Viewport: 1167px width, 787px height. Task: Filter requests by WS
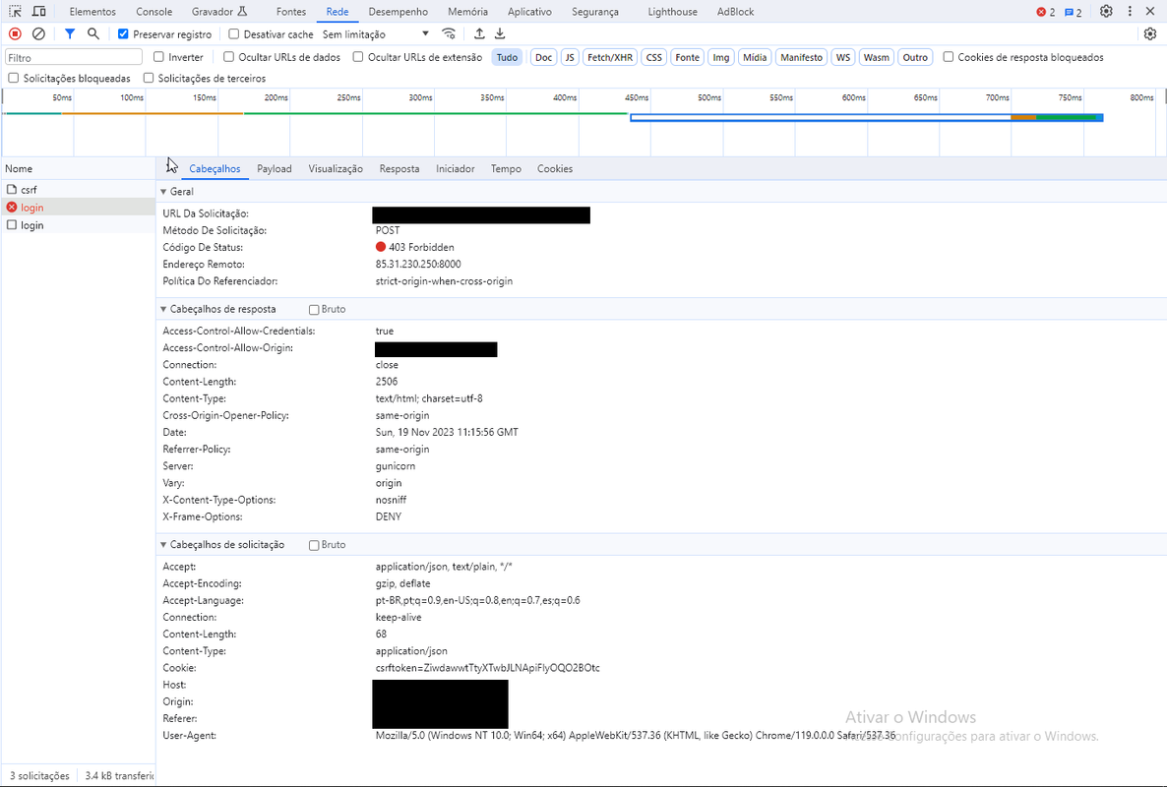[x=843, y=57]
